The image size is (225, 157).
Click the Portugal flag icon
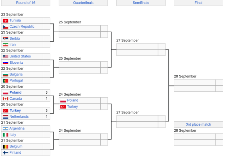pos(5,80)
